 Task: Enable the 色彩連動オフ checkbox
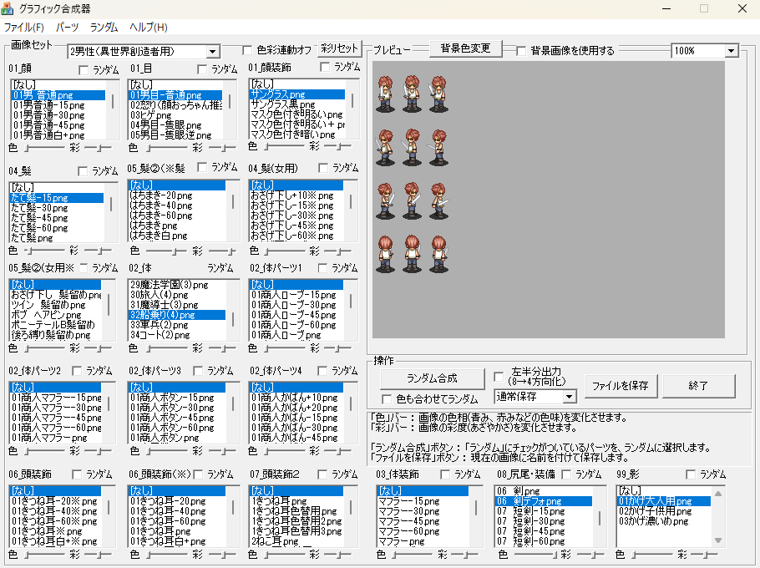(x=247, y=51)
